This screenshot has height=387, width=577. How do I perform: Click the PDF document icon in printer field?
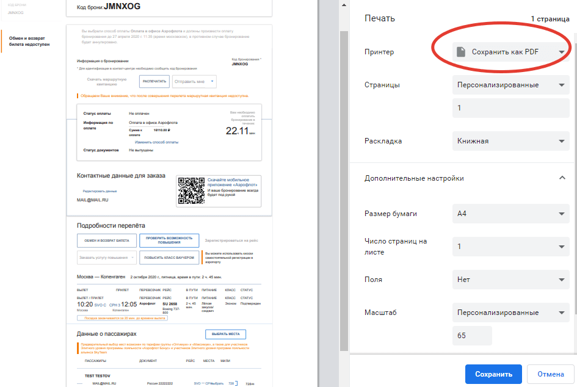coord(462,52)
